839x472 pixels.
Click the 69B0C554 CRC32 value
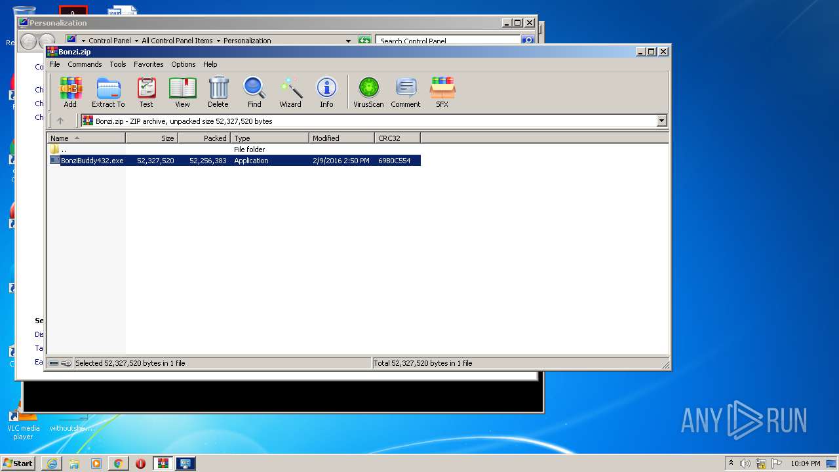pyautogui.click(x=395, y=161)
